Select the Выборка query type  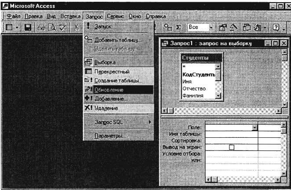(119, 62)
